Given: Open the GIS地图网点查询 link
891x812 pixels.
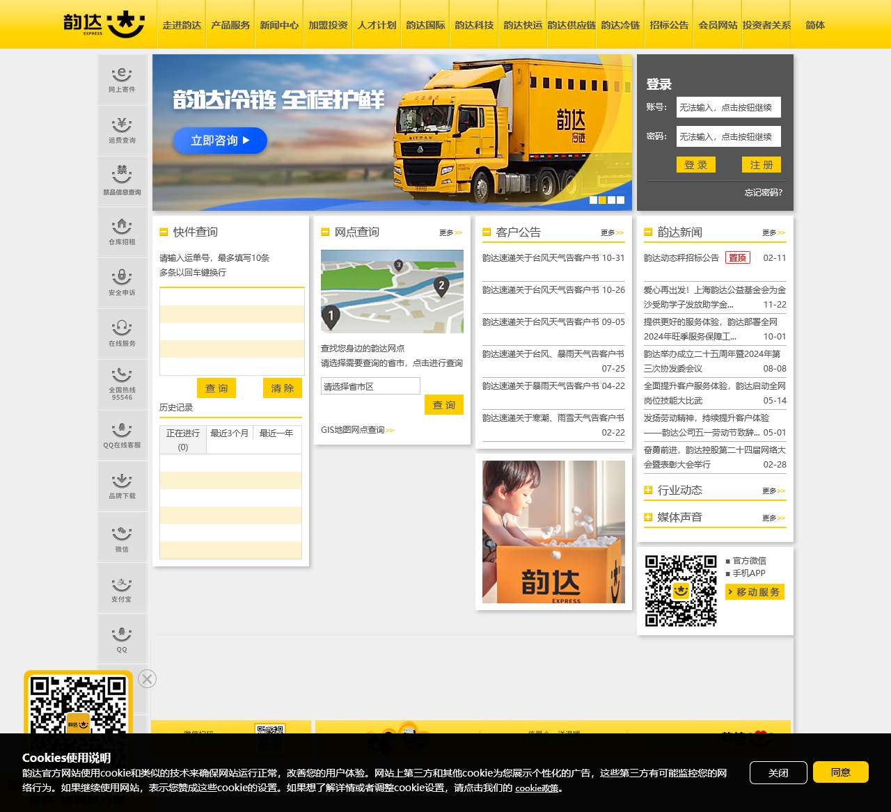Looking at the screenshot, I should [x=357, y=430].
